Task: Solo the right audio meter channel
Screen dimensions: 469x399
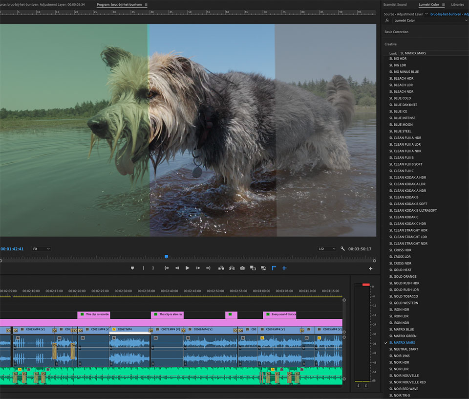Action: 365,385
